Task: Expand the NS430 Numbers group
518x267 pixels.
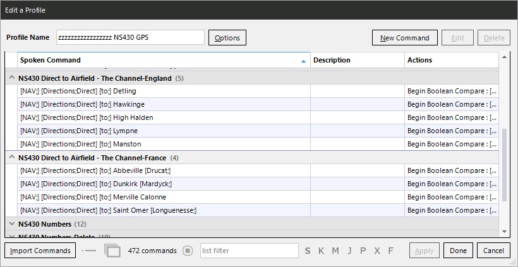Action: click(11, 224)
